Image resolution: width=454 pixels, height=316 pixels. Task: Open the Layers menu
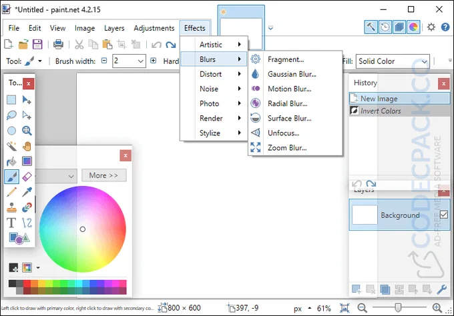(x=114, y=28)
